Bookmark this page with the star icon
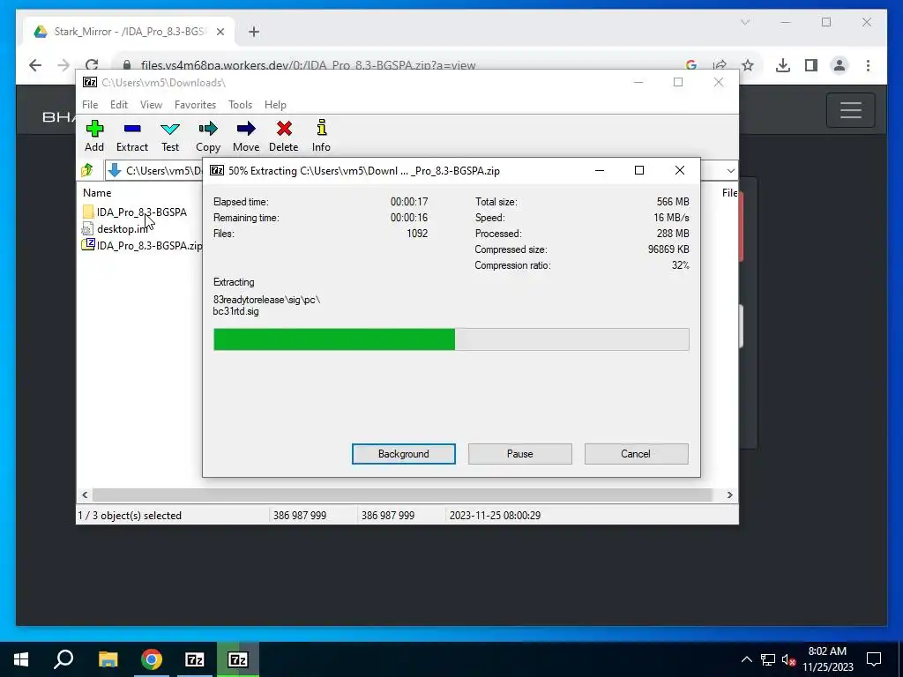Image resolution: width=903 pixels, height=677 pixels. click(x=748, y=65)
